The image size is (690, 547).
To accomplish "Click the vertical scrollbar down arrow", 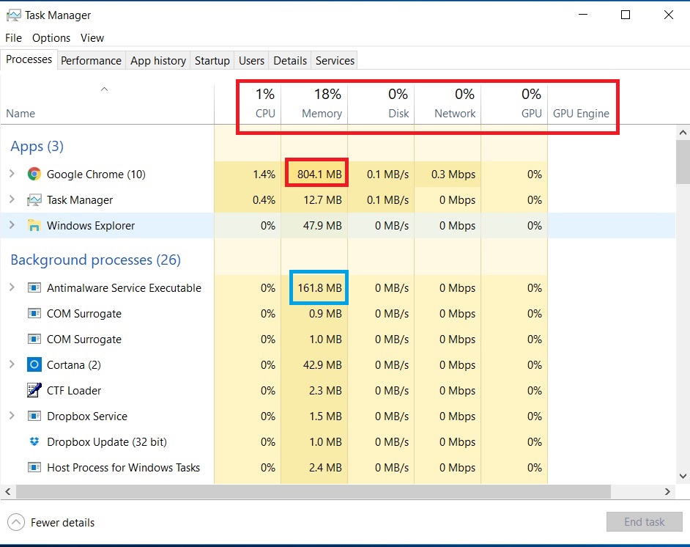I will coord(683,477).
